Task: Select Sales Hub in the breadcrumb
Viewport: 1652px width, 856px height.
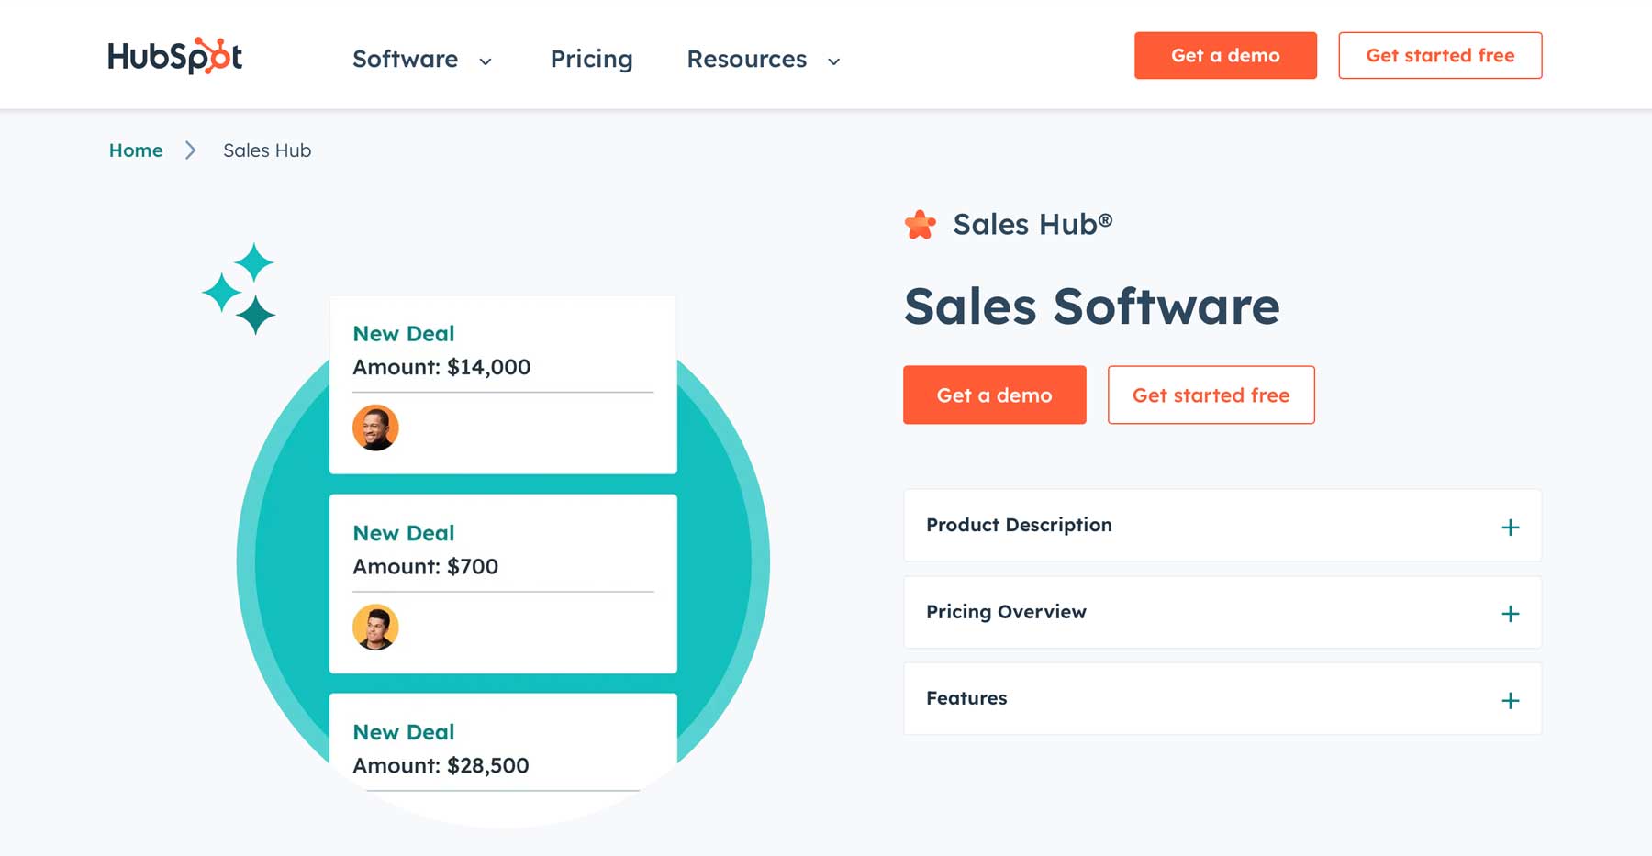Action: (266, 150)
